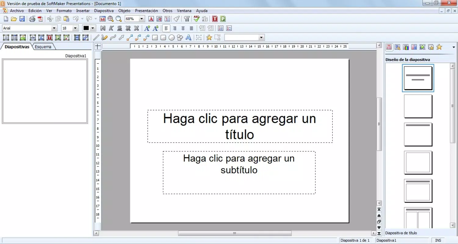Image resolution: width=458 pixels, height=244 pixels.
Task: Toggle underline formatting with the S button
Action: point(120,28)
